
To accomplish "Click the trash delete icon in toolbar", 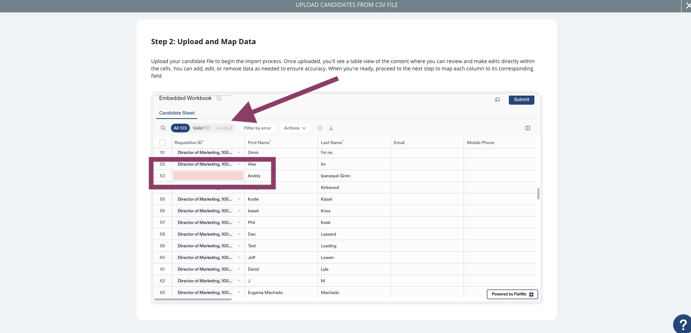I will [x=320, y=128].
